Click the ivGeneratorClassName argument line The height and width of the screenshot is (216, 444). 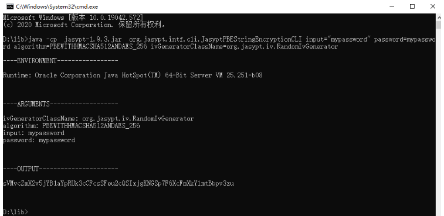point(99,118)
